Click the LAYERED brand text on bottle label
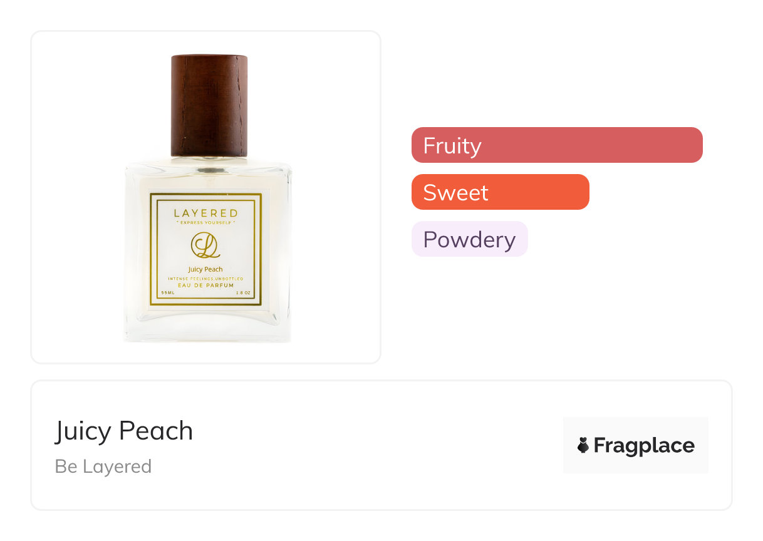 click(x=205, y=213)
